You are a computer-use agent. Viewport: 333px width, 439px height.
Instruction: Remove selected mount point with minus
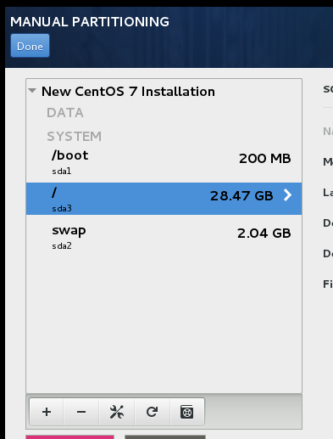81,412
